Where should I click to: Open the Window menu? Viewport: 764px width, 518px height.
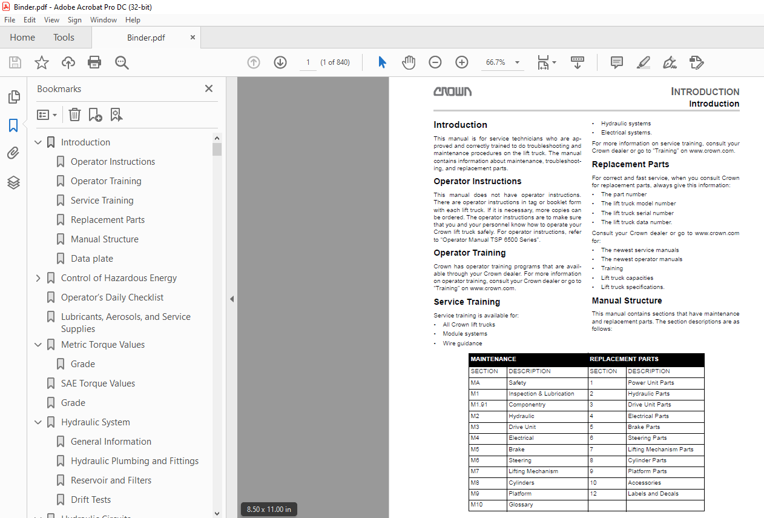[104, 20]
